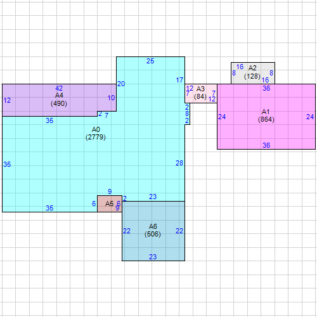Select the A1 area name label
317x317 pixels.
click(x=266, y=112)
